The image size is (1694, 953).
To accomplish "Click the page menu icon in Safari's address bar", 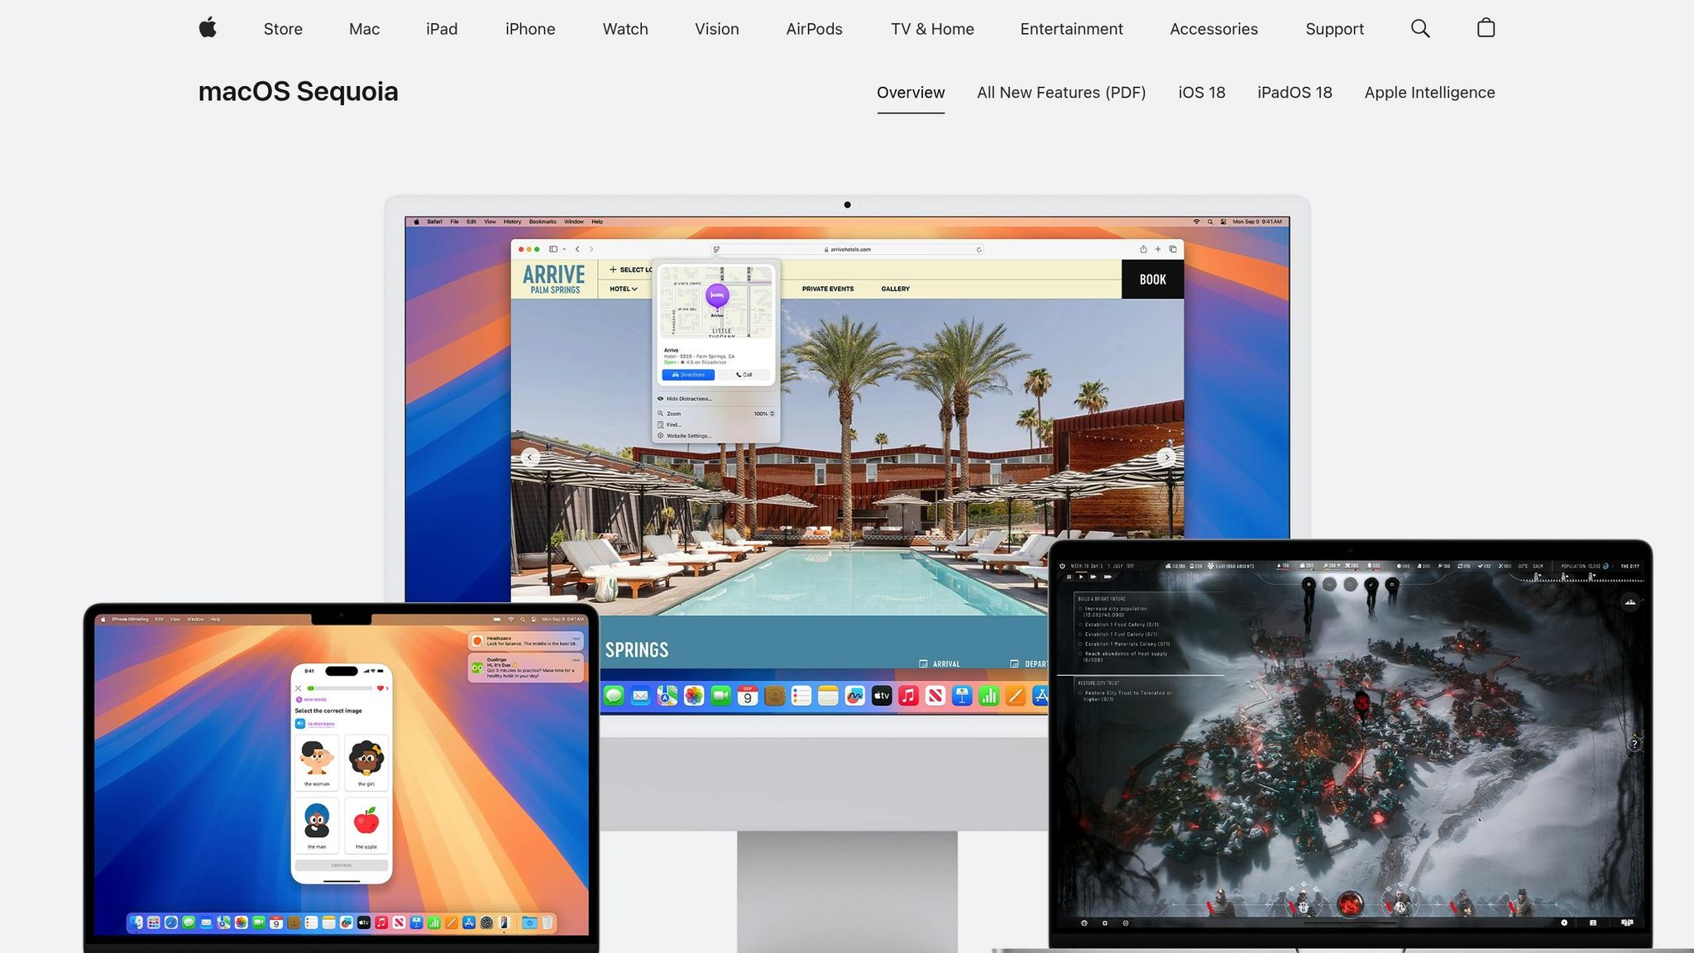I will (716, 249).
